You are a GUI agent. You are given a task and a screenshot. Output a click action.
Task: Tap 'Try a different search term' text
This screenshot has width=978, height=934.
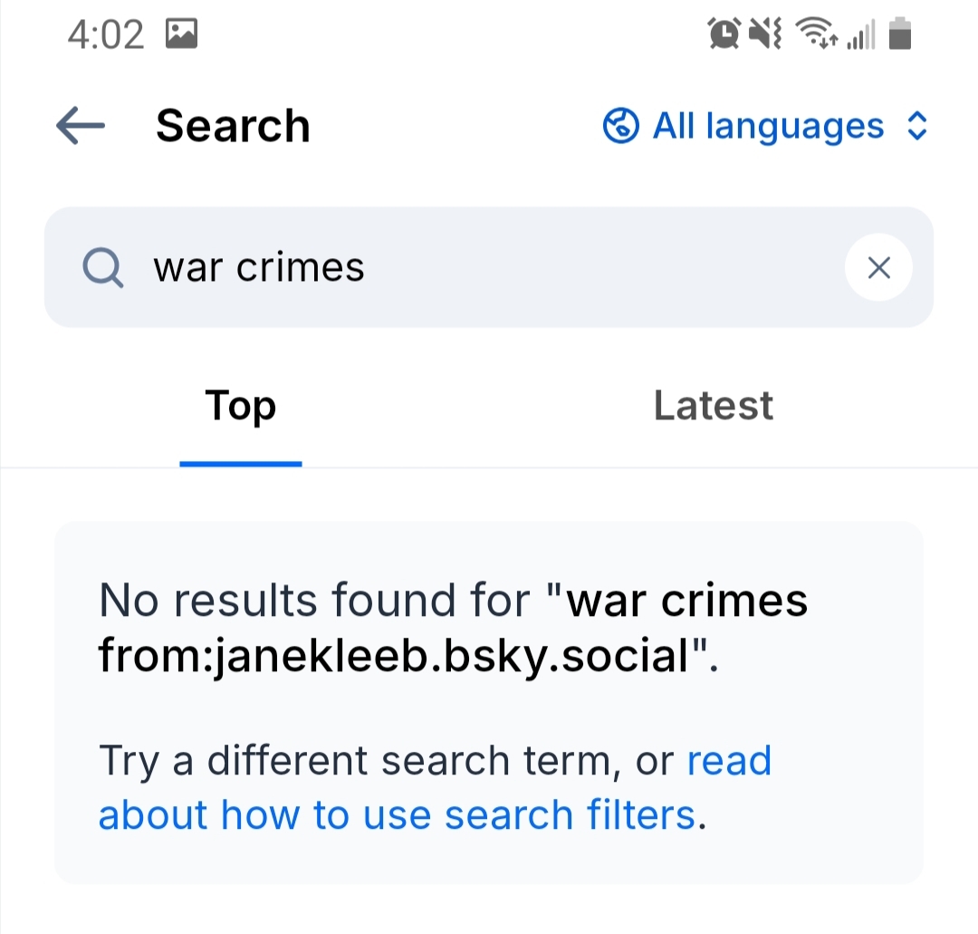pos(358,761)
